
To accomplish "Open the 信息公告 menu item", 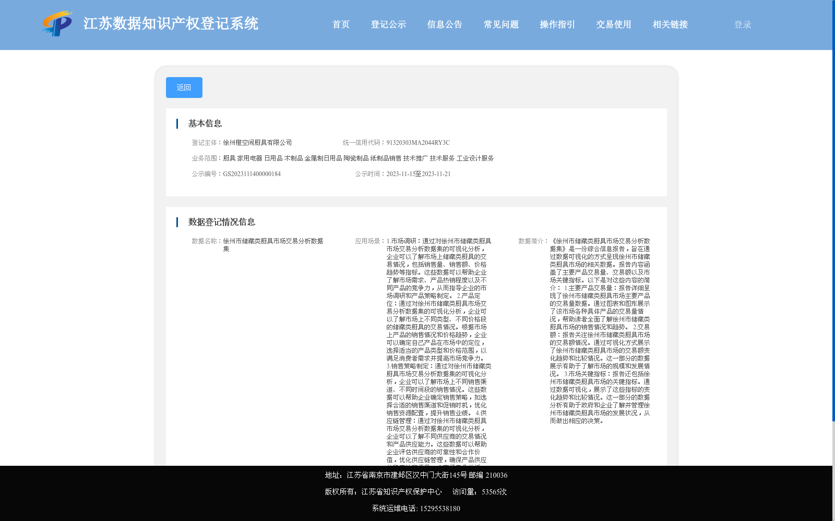I will [445, 24].
